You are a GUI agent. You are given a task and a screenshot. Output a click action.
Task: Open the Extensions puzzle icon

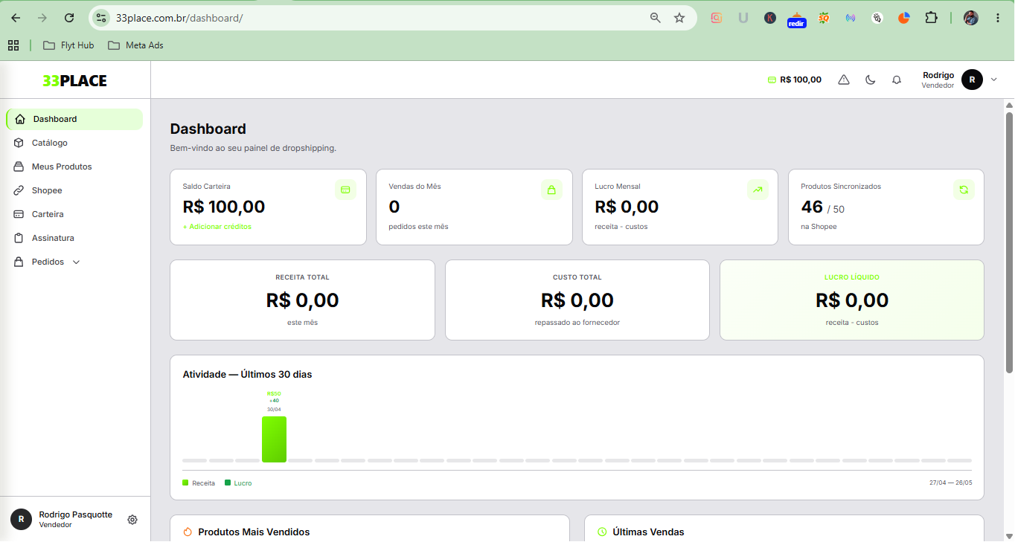(931, 18)
